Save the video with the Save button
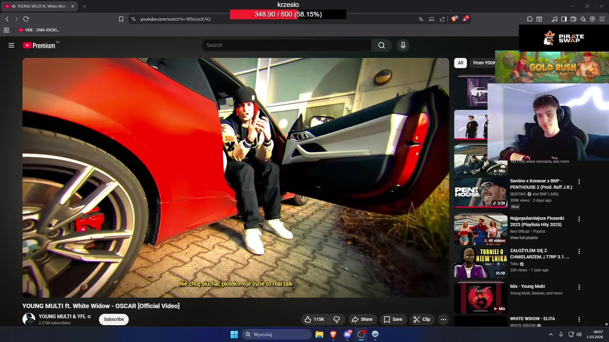Screen dimensions: 609x342 pyautogui.click(x=393, y=319)
